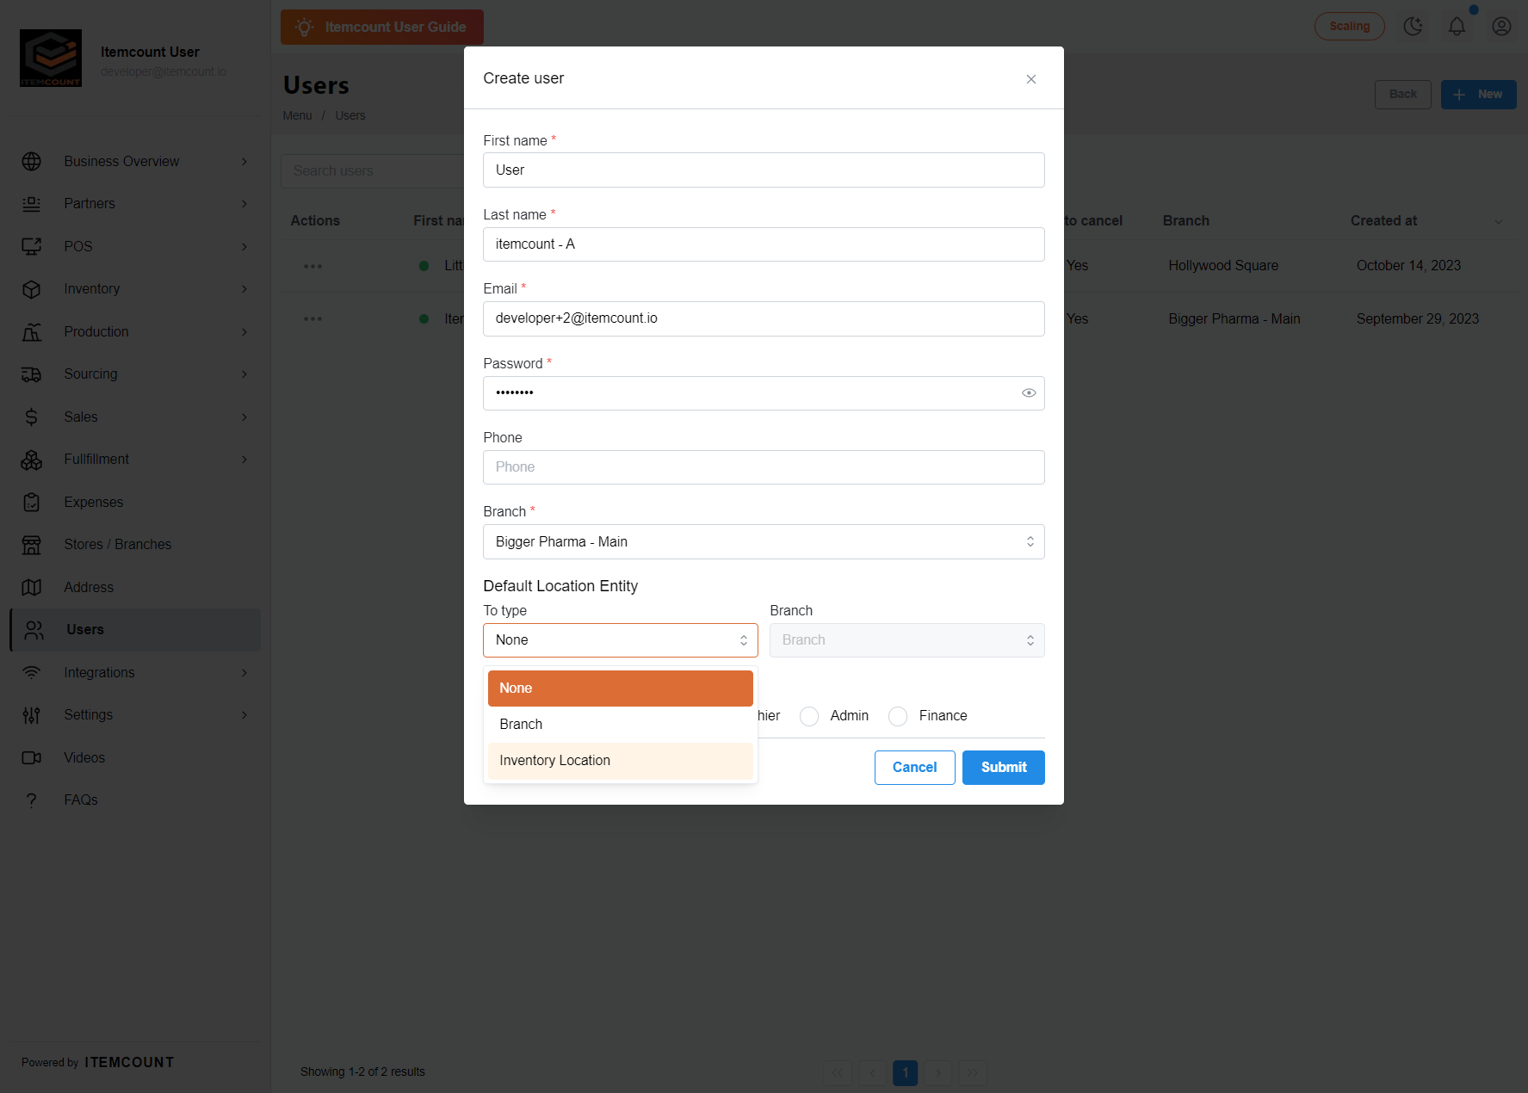The width and height of the screenshot is (1528, 1093).
Task: Click the Fullfillment boxes icon
Action: (x=32, y=460)
